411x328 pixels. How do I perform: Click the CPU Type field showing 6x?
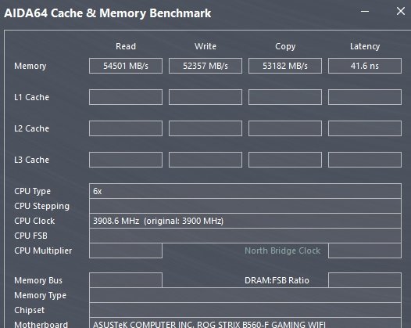pos(245,191)
